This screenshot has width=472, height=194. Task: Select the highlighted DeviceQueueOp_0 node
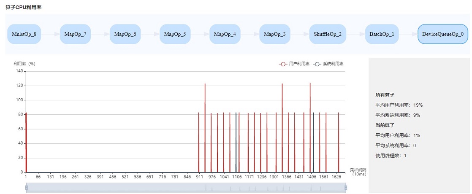[443, 34]
